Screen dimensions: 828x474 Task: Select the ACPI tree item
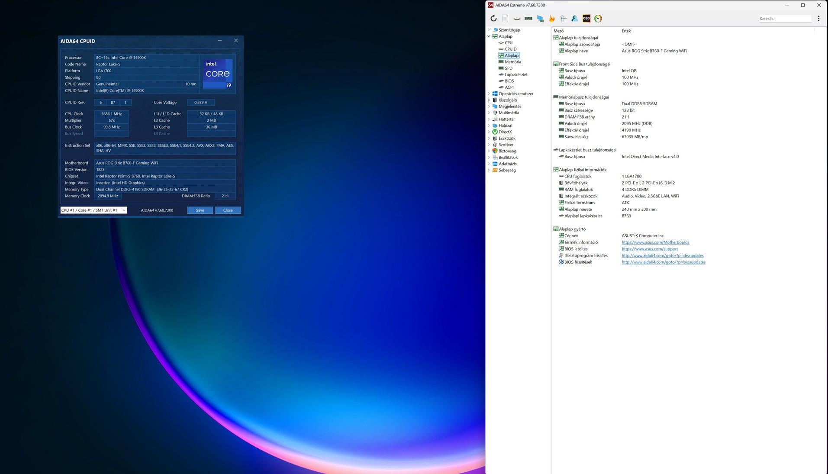(509, 87)
